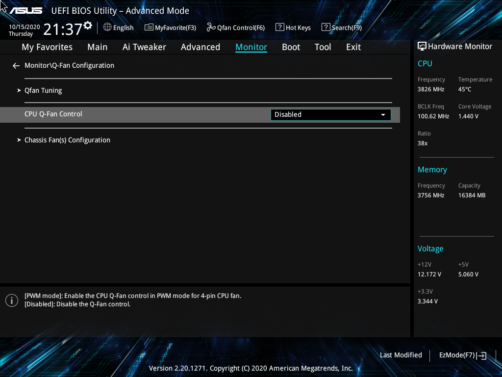Viewport: 502px width, 377px height.
Task: Click the UEFI BIOS Utility title
Action: pos(120,11)
